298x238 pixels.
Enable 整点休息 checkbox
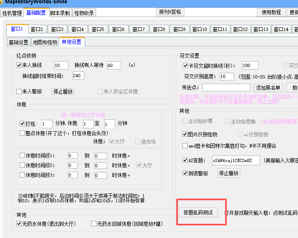pyautogui.click(x=22, y=133)
